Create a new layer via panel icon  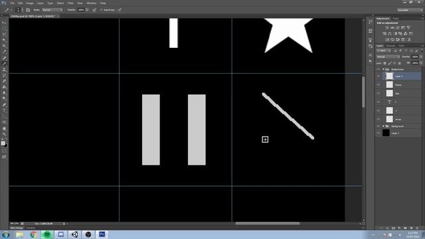coord(411,228)
